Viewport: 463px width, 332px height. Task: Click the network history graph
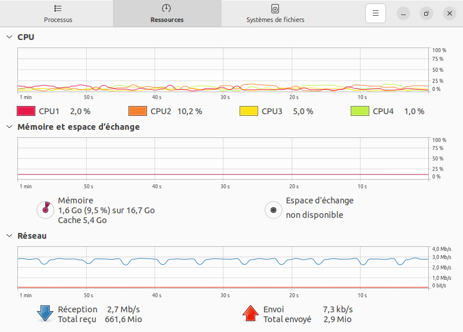click(223, 267)
